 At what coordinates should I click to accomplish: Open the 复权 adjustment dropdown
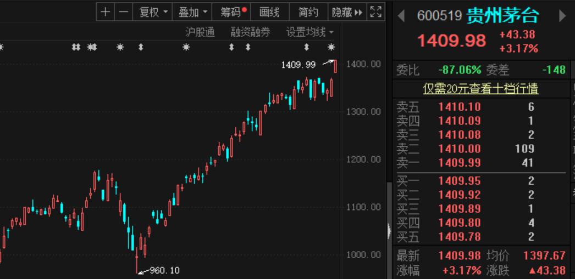click(x=153, y=12)
